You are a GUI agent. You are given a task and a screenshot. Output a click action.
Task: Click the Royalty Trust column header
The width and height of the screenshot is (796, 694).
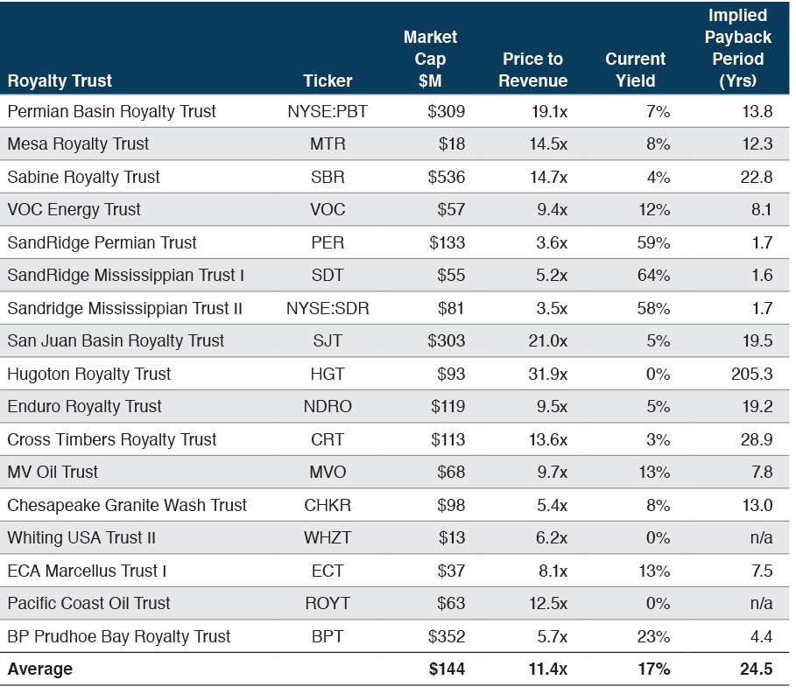(x=60, y=81)
